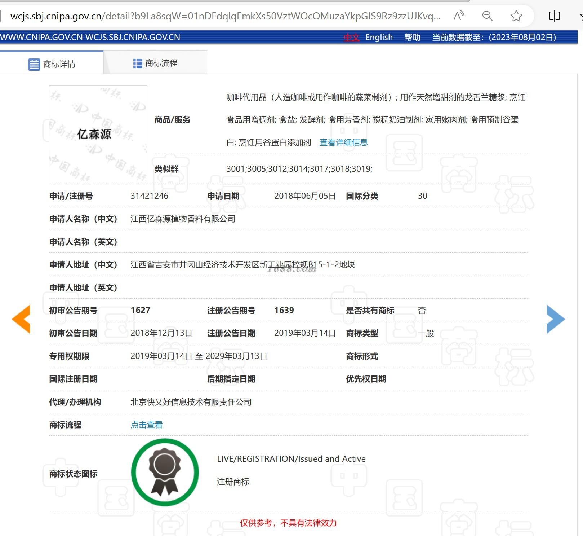Open split screen icon in browser toolbar
This screenshot has width=583, height=536.
tap(554, 16)
